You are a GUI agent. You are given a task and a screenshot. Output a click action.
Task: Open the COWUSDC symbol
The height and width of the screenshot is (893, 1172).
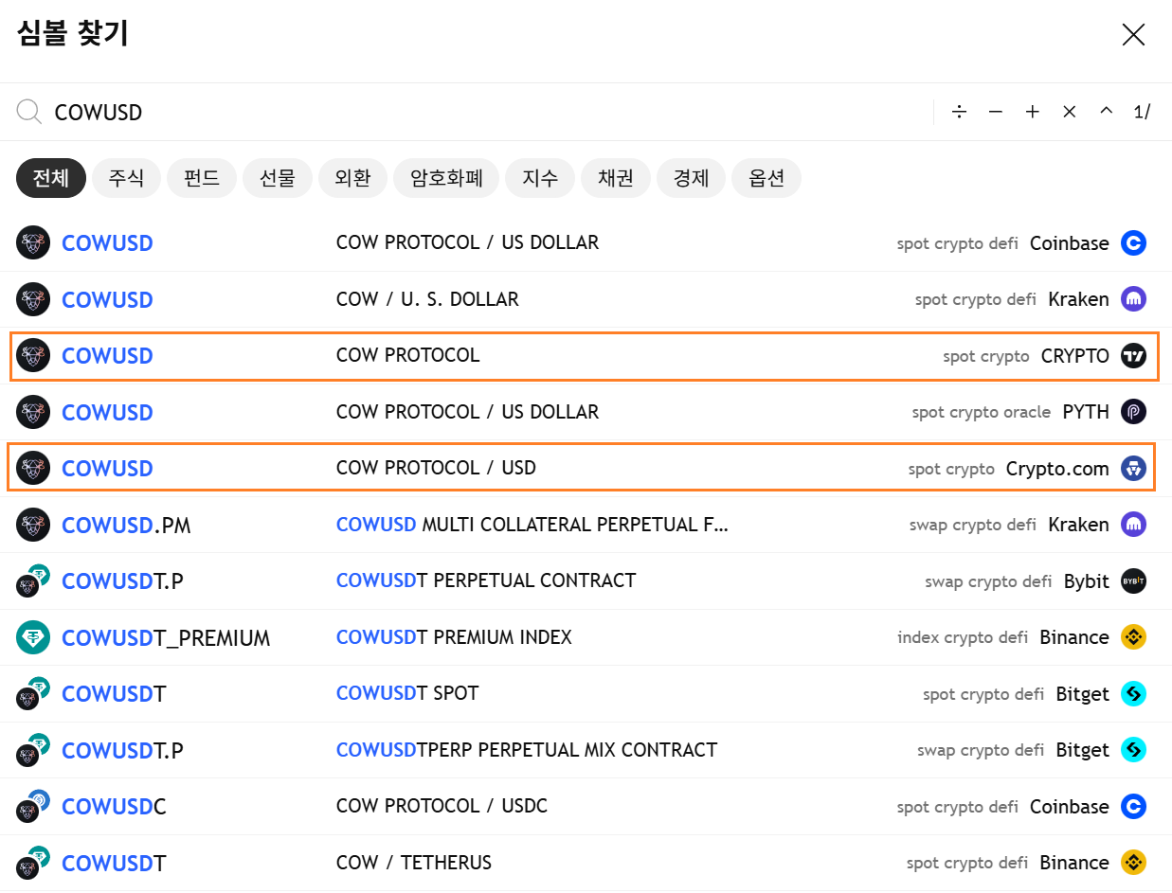tap(114, 807)
